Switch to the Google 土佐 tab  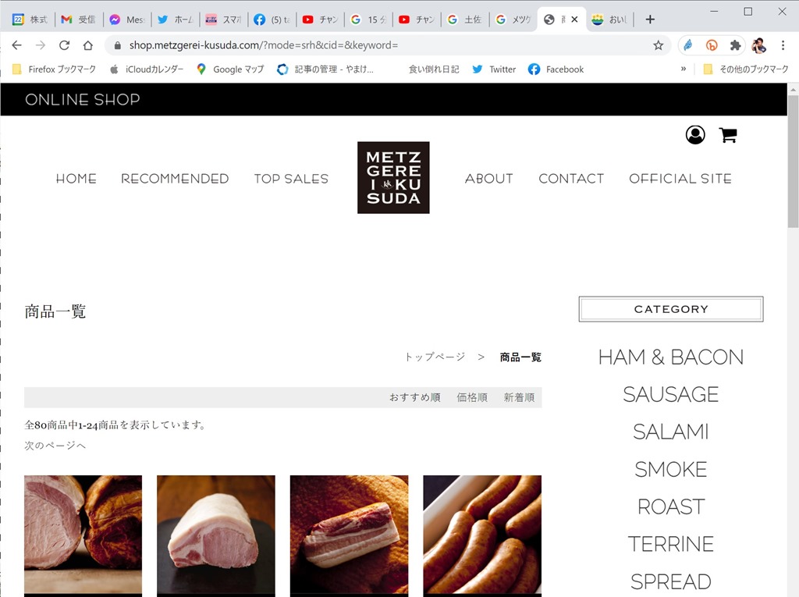[465, 20]
